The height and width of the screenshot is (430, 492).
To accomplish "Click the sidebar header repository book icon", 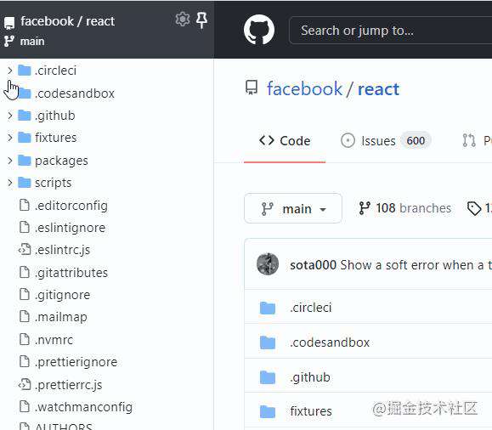I will [9, 23].
